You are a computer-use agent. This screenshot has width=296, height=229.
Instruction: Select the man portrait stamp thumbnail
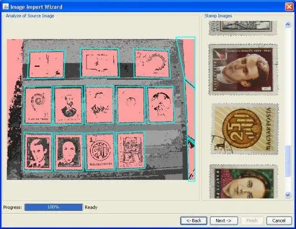point(243,70)
